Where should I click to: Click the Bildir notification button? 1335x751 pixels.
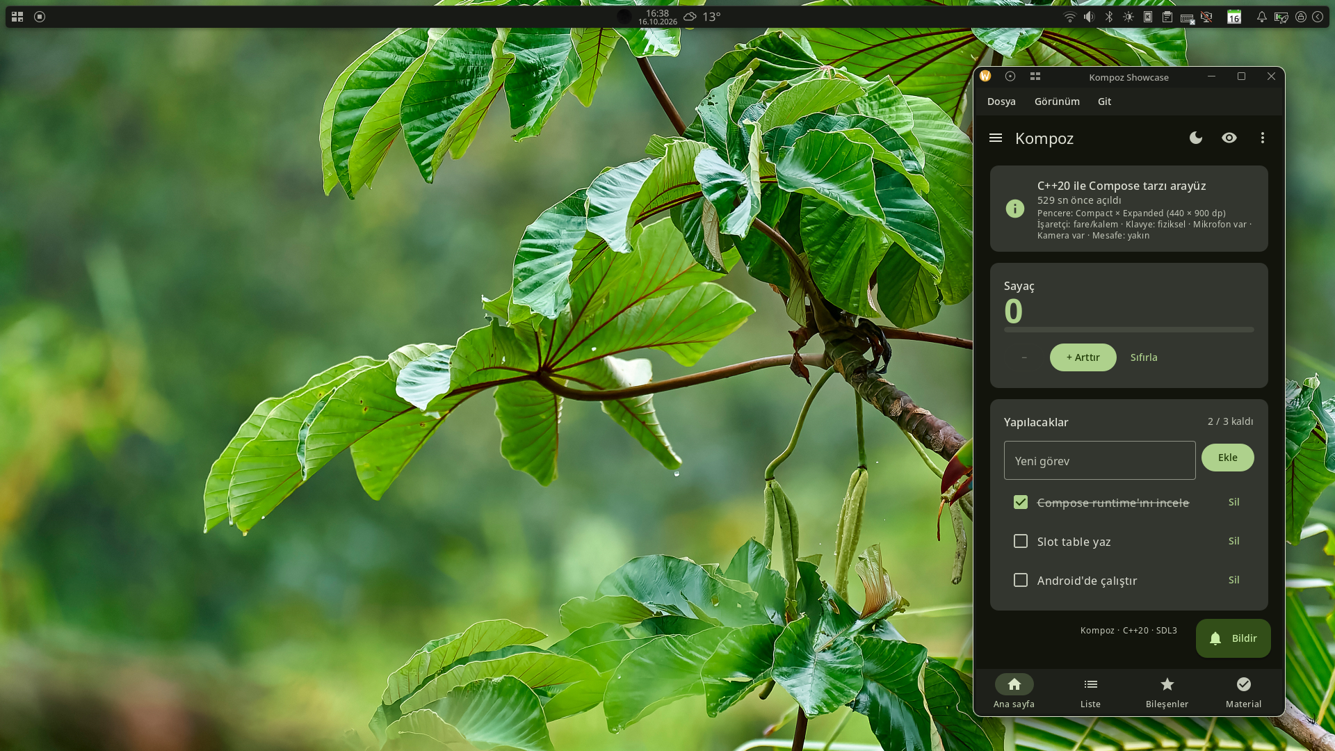tap(1233, 638)
